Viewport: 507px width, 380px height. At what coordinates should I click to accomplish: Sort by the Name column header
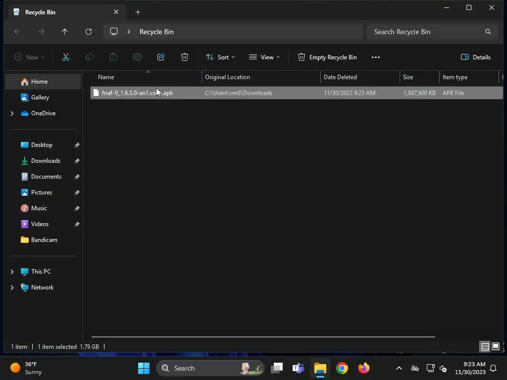pyautogui.click(x=146, y=77)
